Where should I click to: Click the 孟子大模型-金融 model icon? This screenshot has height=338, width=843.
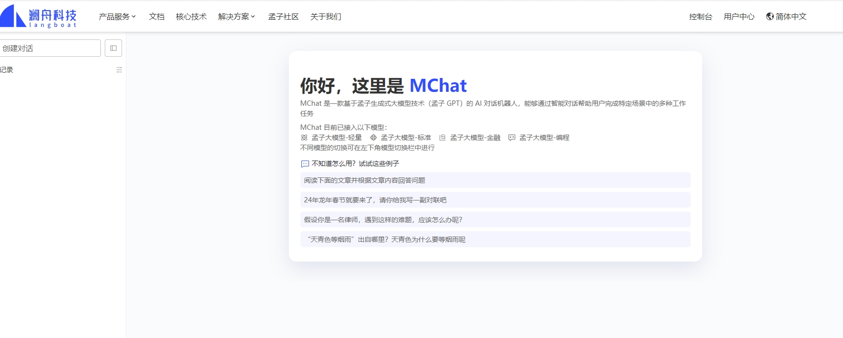(x=443, y=138)
